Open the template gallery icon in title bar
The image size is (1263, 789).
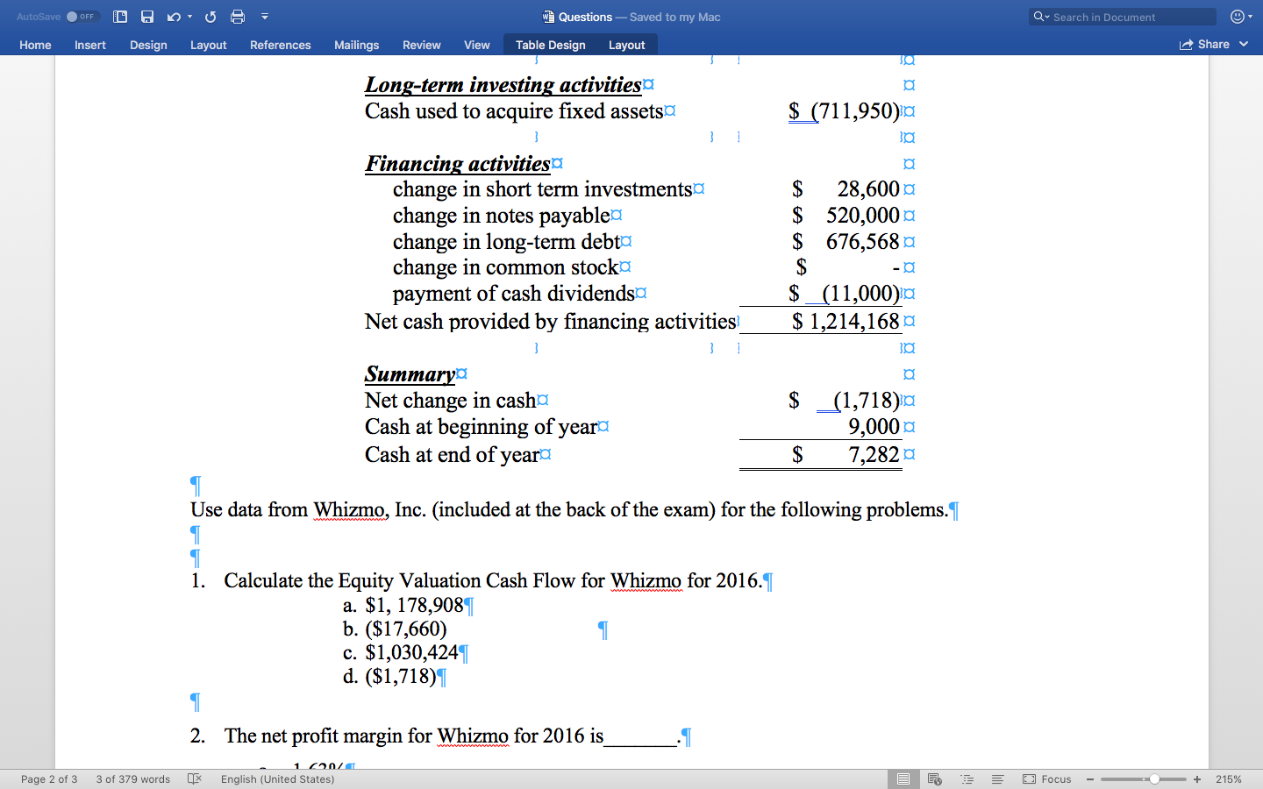pyautogui.click(x=120, y=17)
